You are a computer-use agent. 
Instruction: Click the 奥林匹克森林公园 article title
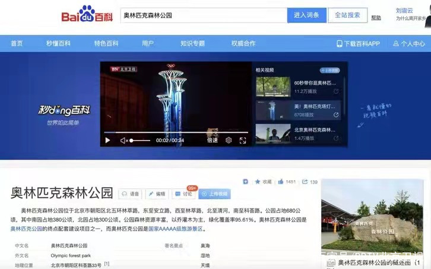coord(62,193)
